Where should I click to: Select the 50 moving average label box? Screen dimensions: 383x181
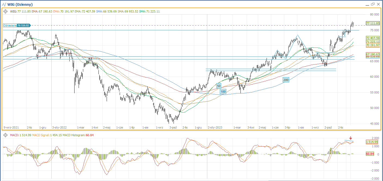(219, 86)
